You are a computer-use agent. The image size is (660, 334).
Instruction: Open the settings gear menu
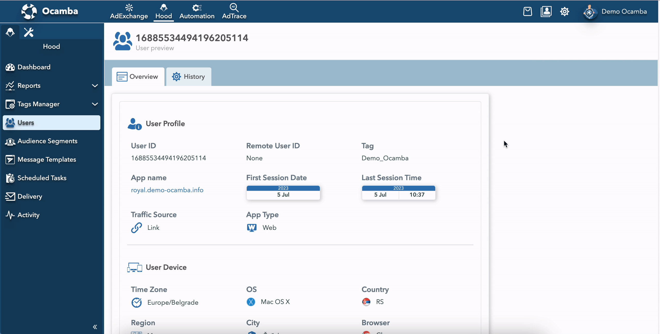click(x=565, y=11)
